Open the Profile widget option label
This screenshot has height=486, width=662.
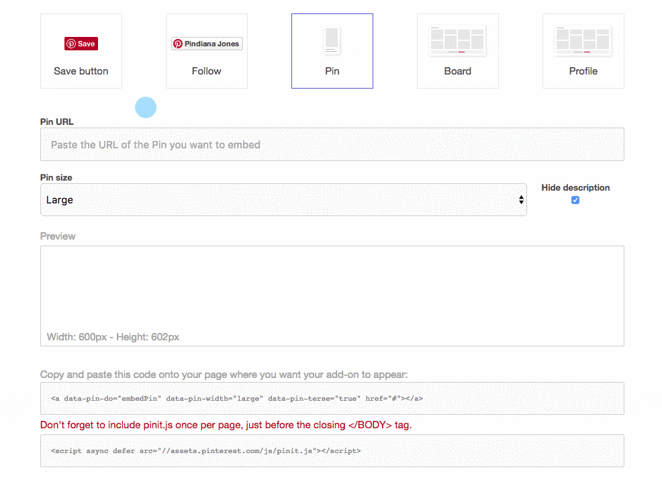click(x=583, y=71)
